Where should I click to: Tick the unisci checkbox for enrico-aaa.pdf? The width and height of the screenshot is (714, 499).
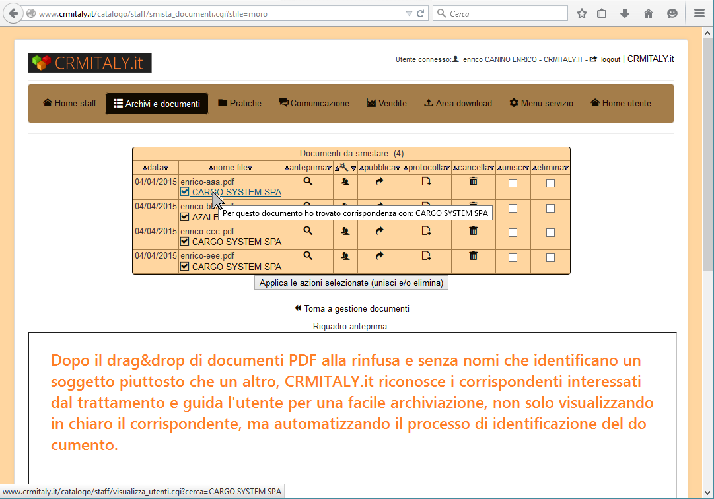(513, 183)
